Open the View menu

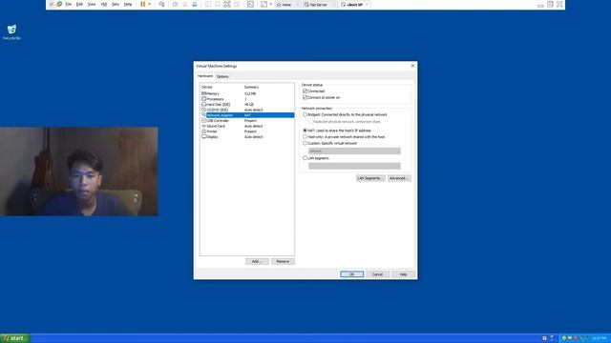pyautogui.click(x=92, y=4)
